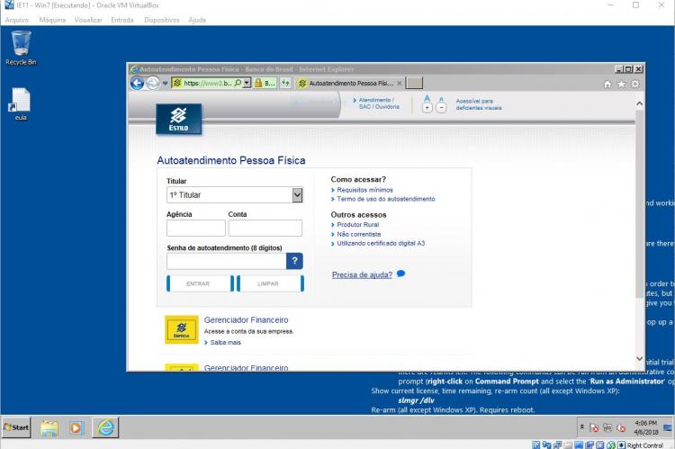The image size is (675, 449).
Task: Open Acessível para deficientes visuais link
Action: 479,104
